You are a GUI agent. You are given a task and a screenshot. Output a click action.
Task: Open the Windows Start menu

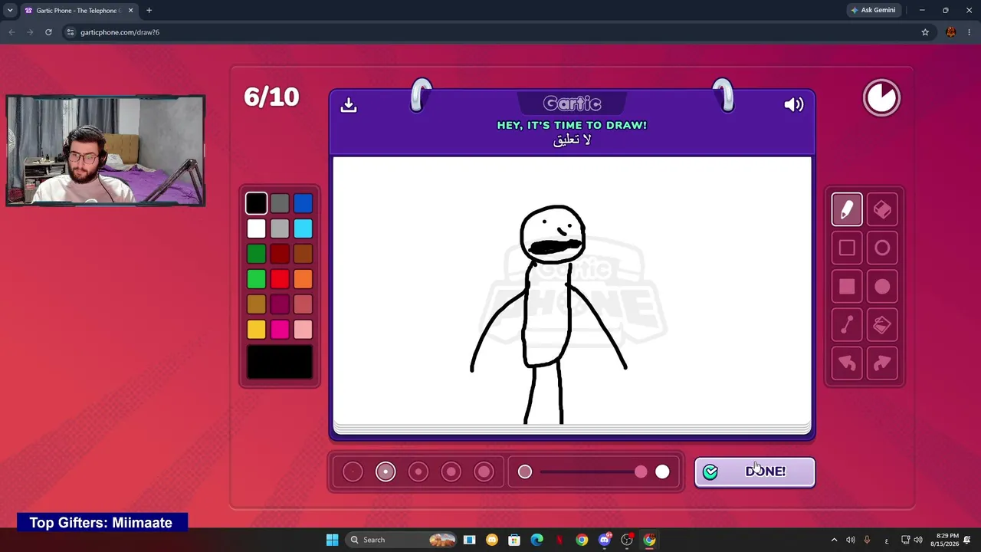[332, 540]
